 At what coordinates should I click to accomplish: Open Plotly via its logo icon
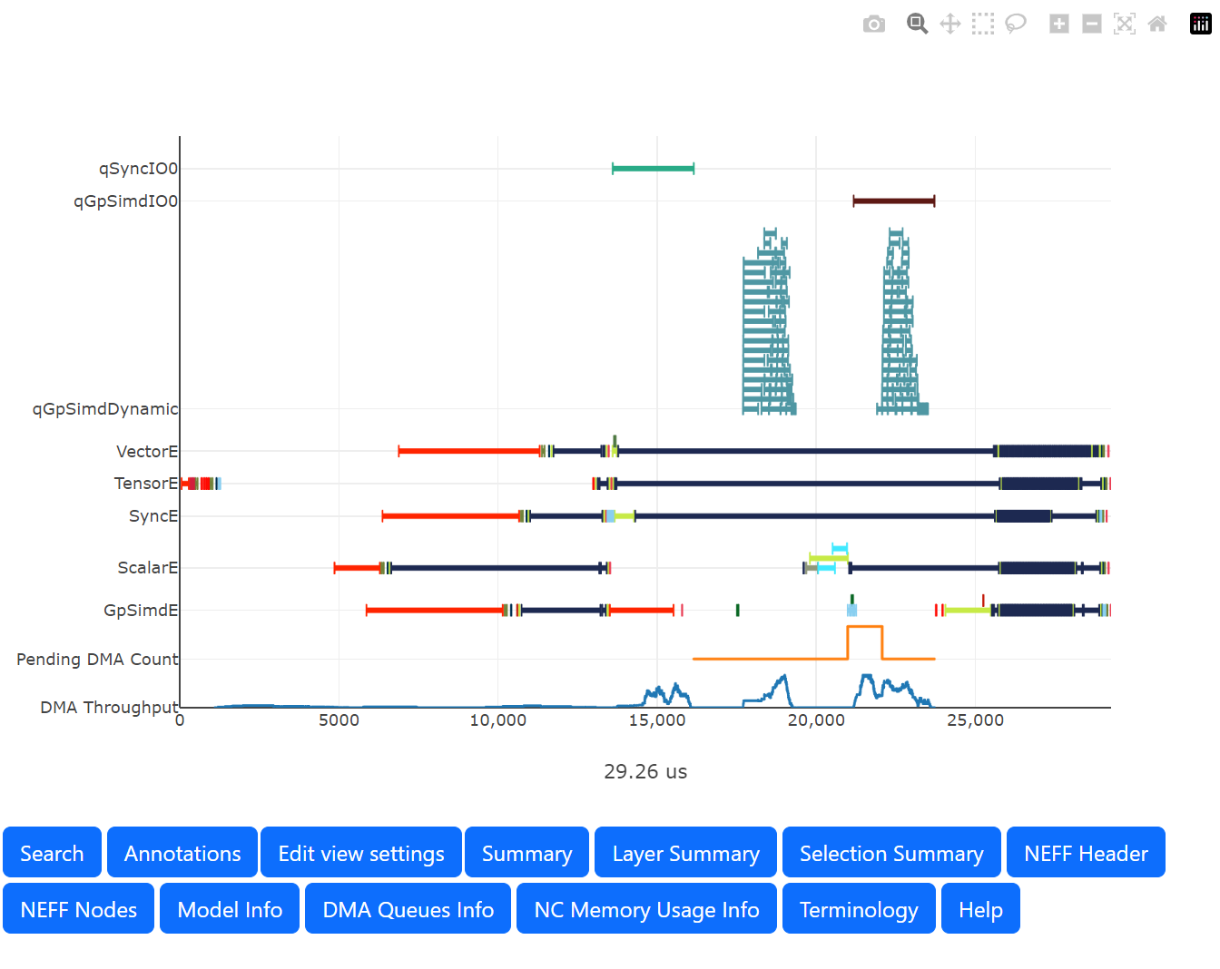point(1199,24)
